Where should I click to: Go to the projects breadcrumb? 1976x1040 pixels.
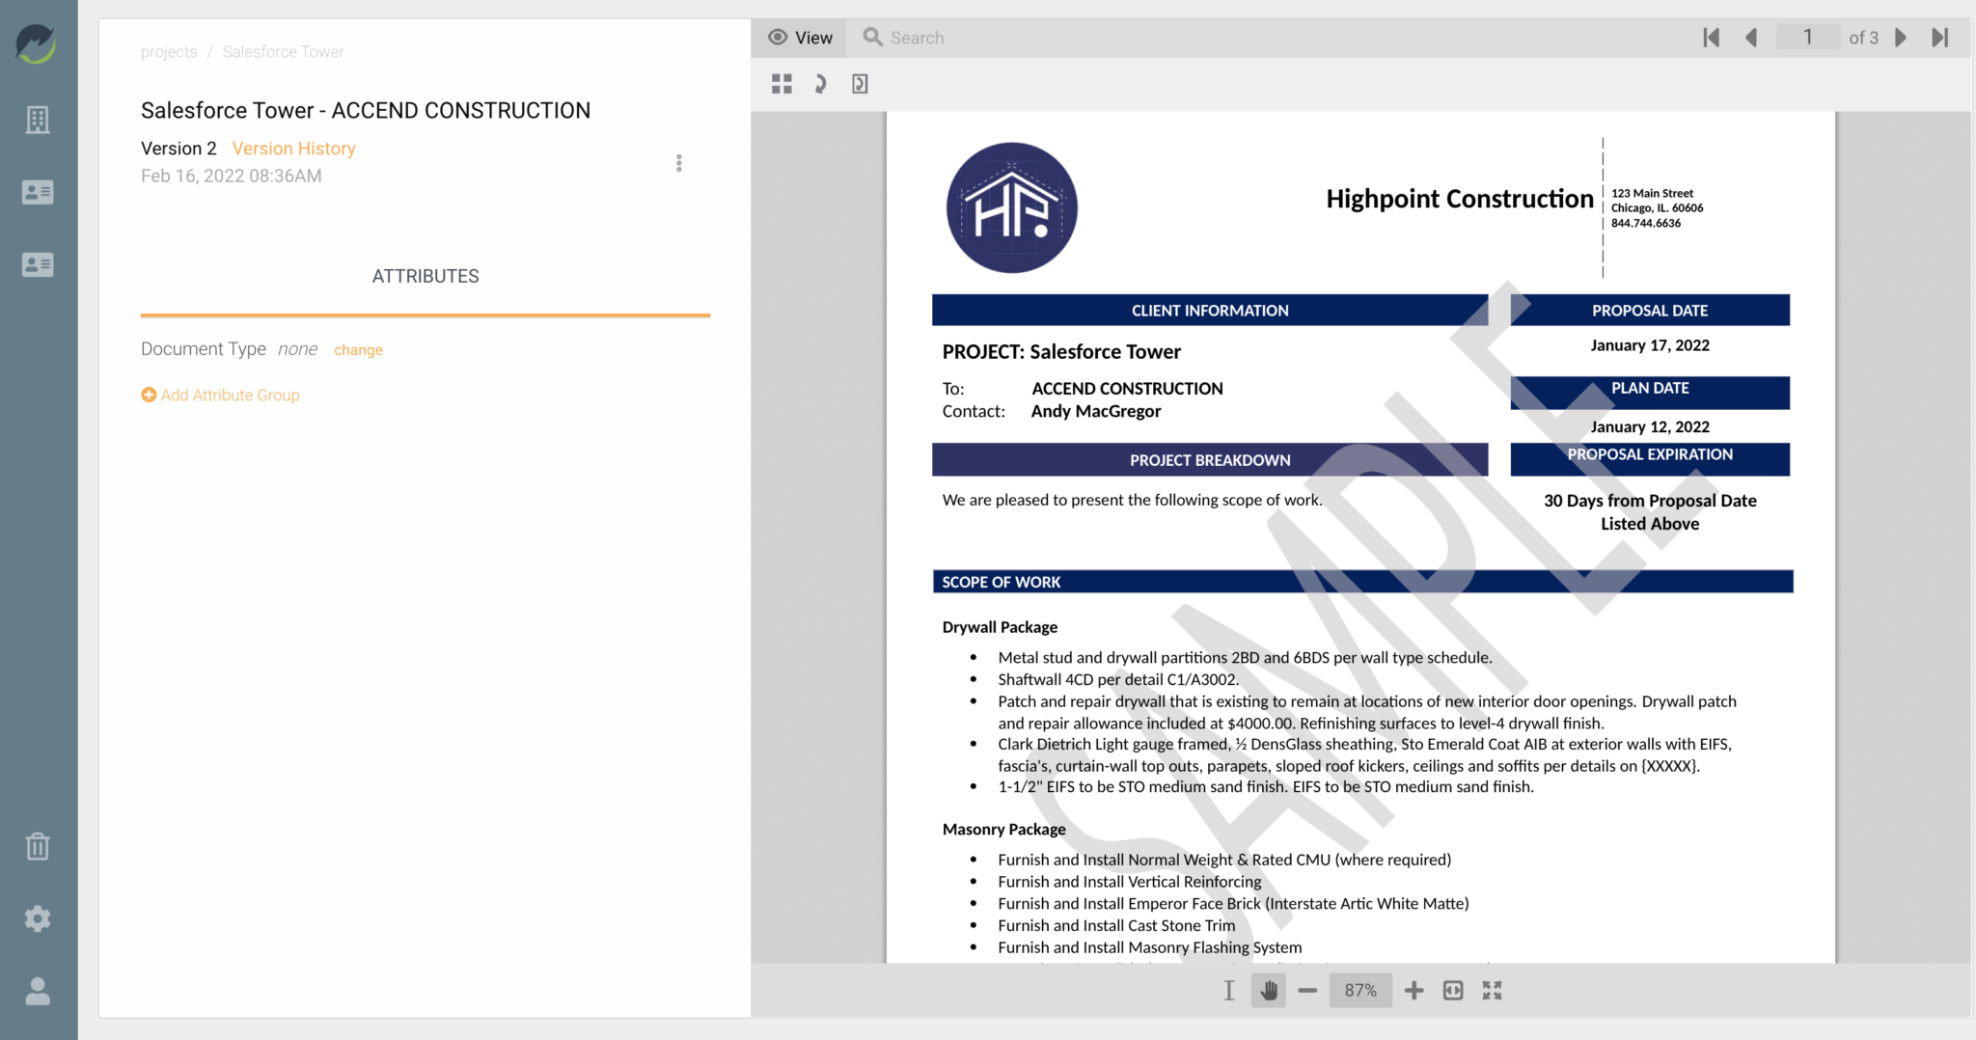click(x=169, y=52)
